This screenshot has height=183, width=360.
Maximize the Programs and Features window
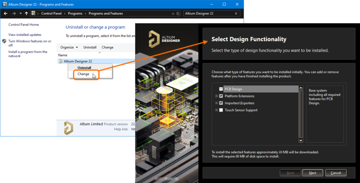click(224, 4)
